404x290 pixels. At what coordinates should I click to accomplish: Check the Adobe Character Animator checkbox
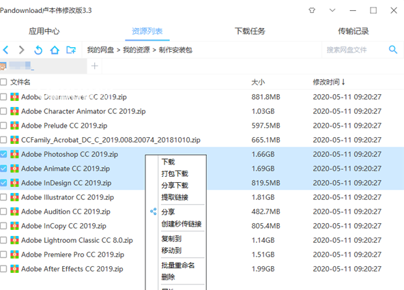[3, 111]
